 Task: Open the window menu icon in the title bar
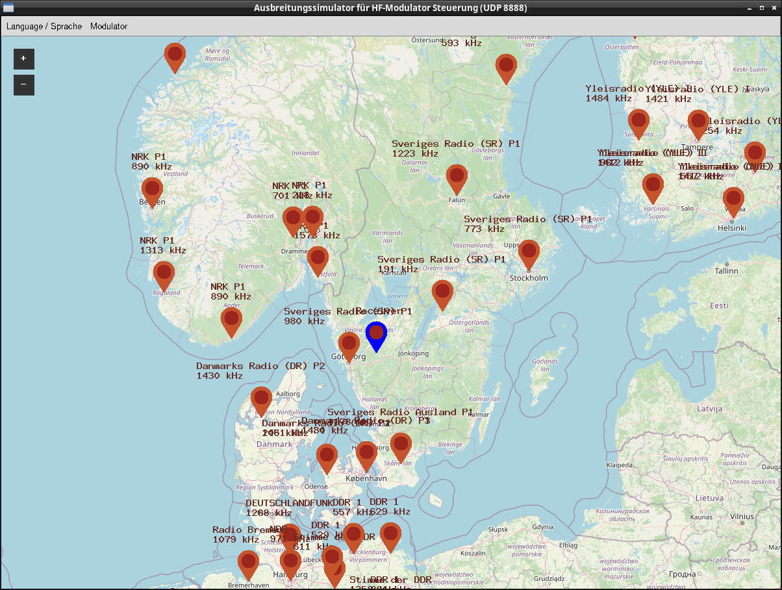(8, 8)
